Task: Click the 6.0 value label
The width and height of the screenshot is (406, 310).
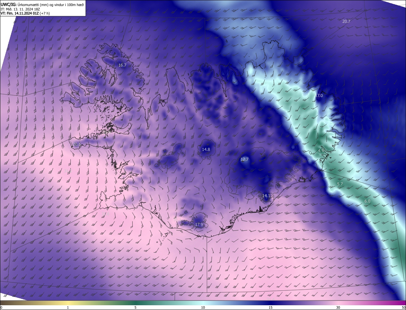Action: (367, 201)
